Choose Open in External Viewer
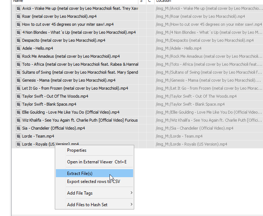The image size is (263, 216). [x=94, y=162]
